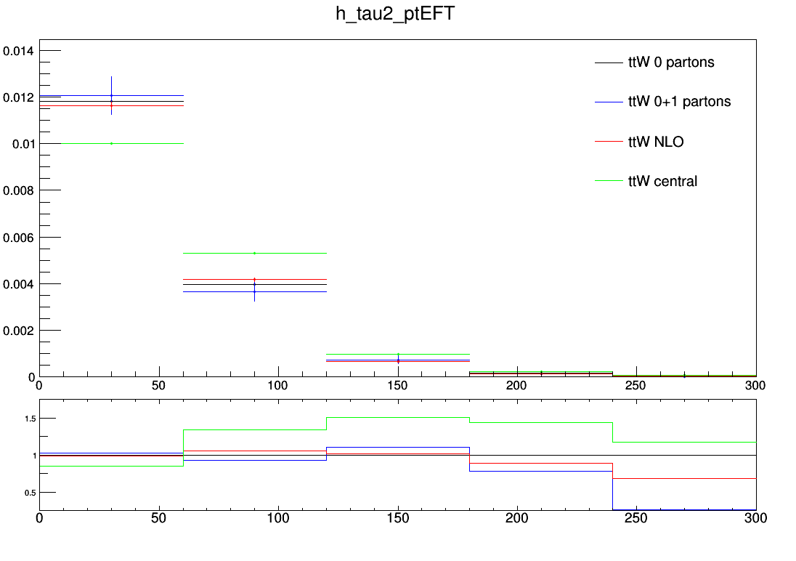
Task: Click ratio panel x-axis label 200
Action: click(x=517, y=518)
